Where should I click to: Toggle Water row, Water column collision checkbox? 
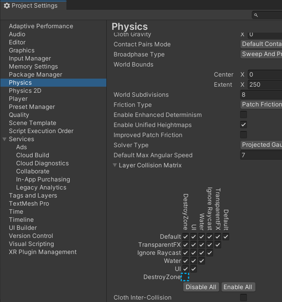201,261
